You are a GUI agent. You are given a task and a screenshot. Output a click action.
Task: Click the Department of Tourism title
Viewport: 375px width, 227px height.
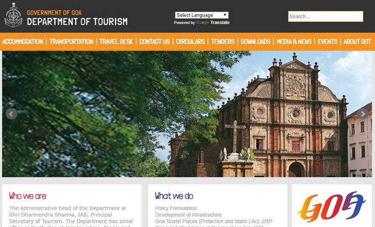click(77, 21)
